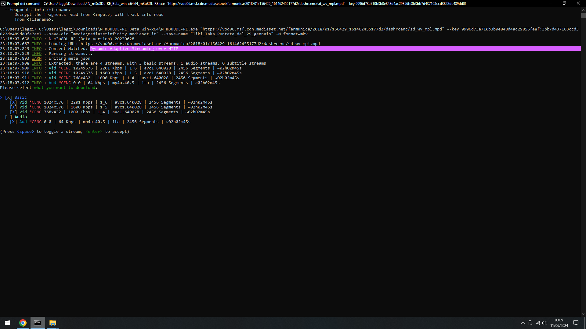Image resolution: width=586 pixels, height=329 pixels.
Task: Click the taskbar clock and date
Action: (x=559, y=323)
